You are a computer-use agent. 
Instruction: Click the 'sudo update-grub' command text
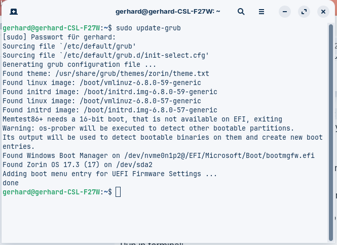[148, 28]
